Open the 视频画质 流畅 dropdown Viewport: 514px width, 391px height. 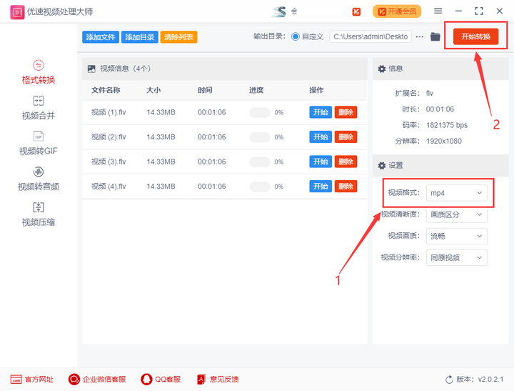pos(457,236)
